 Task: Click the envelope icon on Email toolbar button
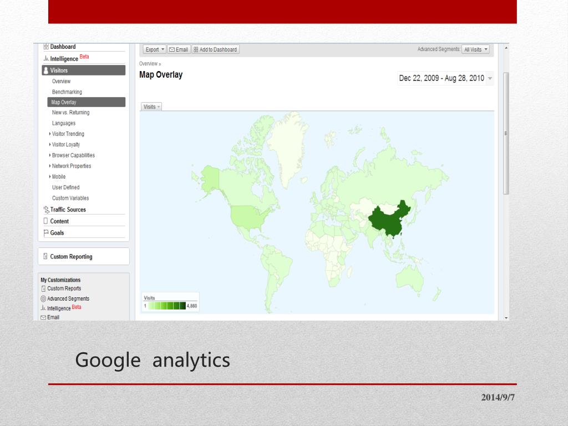click(172, 49)
